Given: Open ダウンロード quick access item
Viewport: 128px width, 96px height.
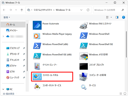Looking at the screenshot, I should tap(13, 54).
